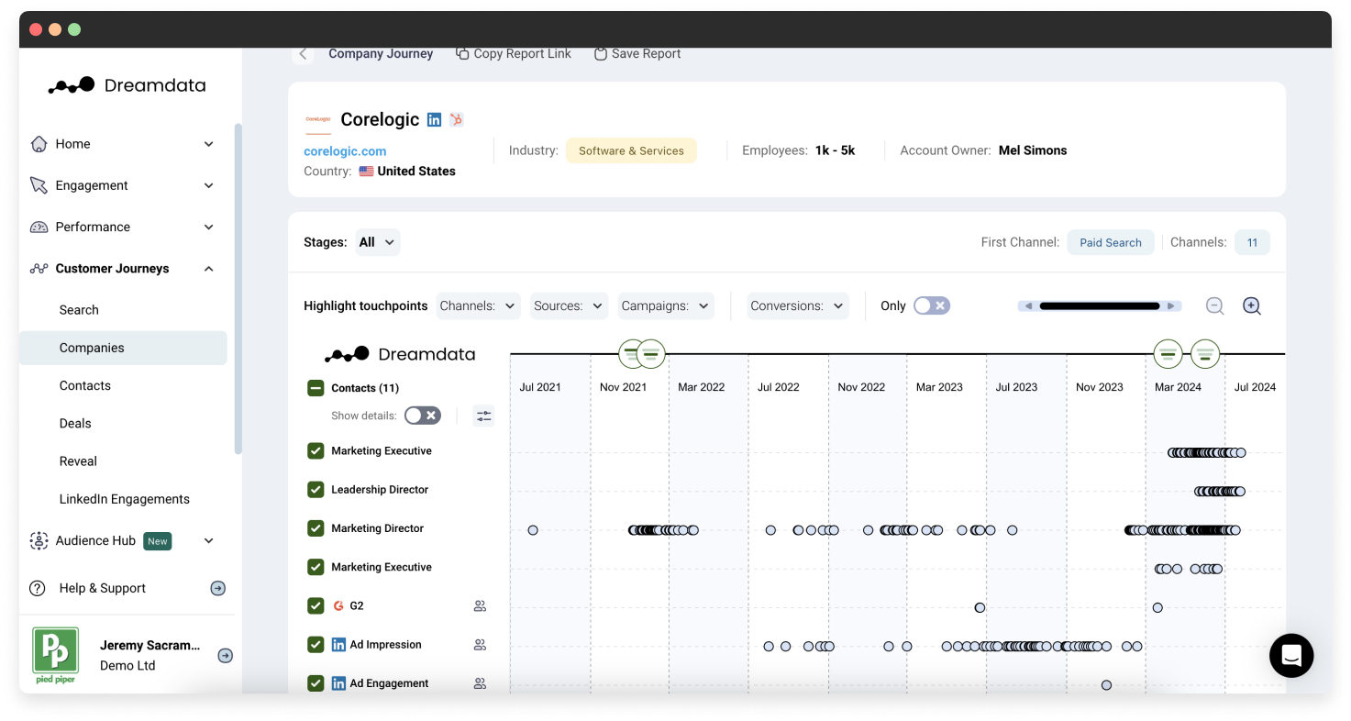Click the G2 logo icon

(x=338, y=606)
